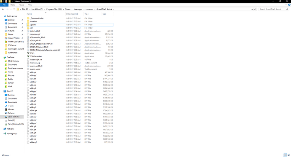The height and width of the screenshot is (157, 291).
Task: Switch to the details view icon in the status bar
Action: 285,155
